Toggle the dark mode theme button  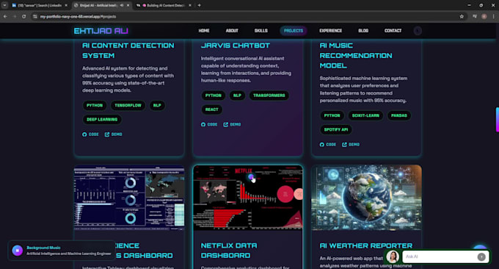[x=418, y=31]
